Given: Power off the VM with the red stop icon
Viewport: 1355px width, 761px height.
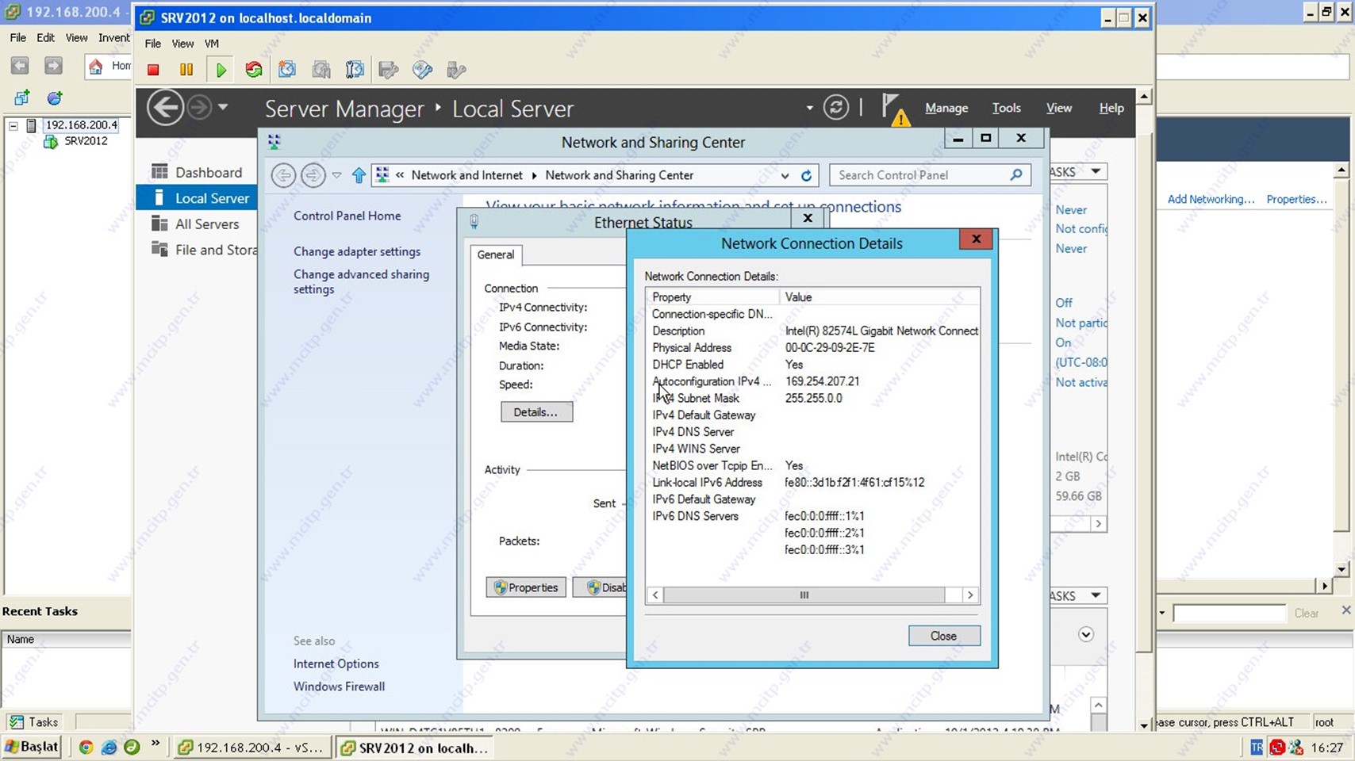Looking at the screenshot, I should click(153, 70).
